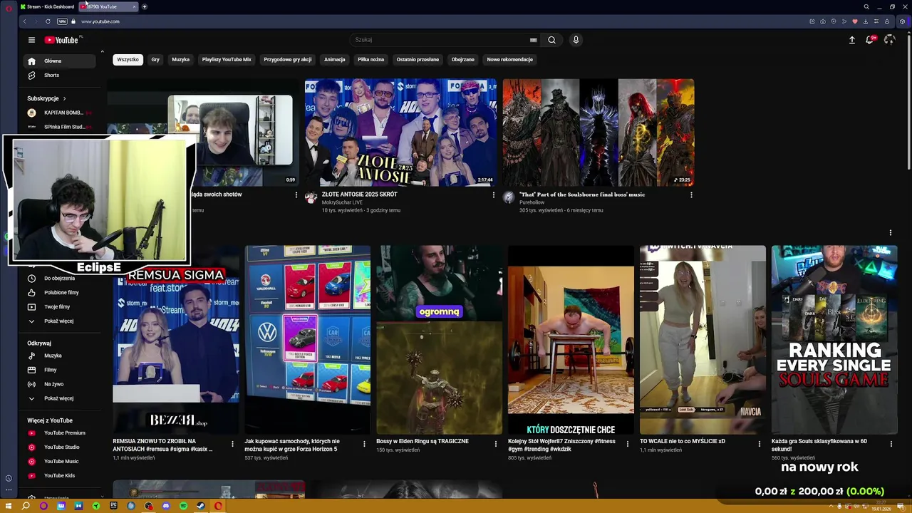912x513 pixels.
Task: Select the Piłka nożna filter chip
Action: click(371, 59)
